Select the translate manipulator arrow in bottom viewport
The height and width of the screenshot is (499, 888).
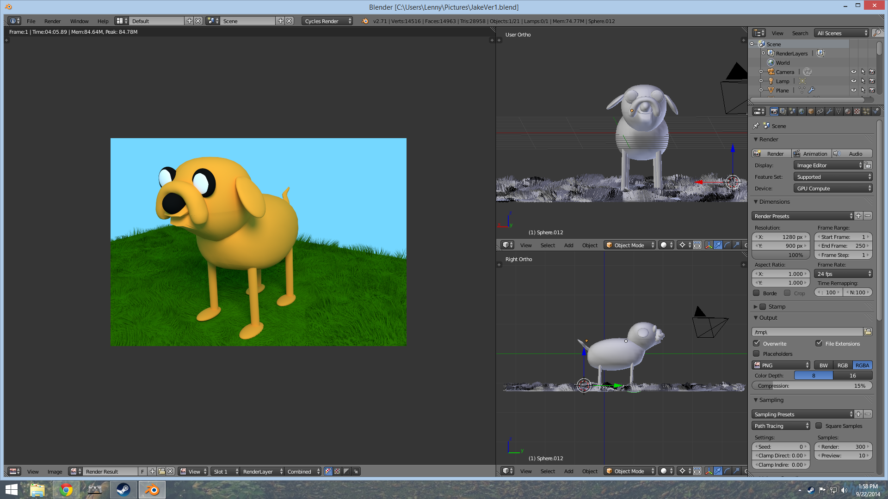coord(718,471)
